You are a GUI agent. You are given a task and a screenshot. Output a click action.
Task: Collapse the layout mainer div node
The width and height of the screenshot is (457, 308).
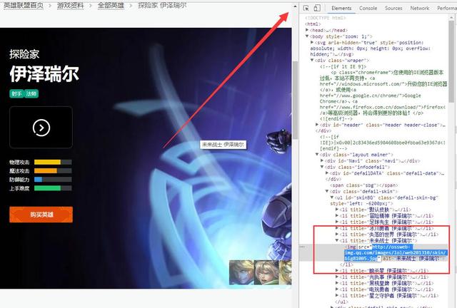pyautogui.click(x=317, y=155)
